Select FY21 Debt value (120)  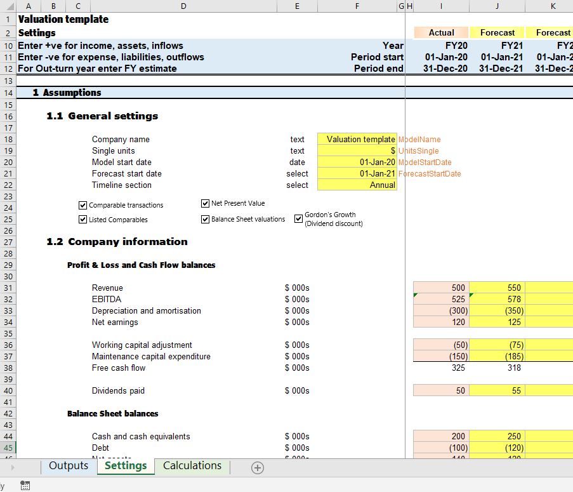pos(497,448)
